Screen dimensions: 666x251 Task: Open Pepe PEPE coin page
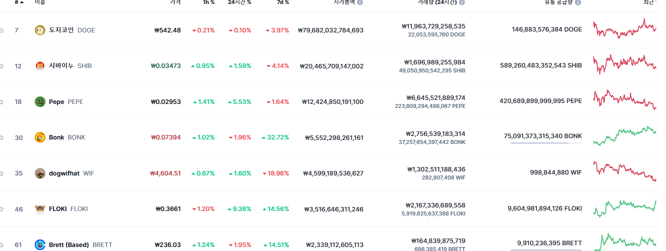(x=66, y=102)
